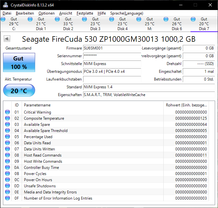
Task: Click the status icon for Data Units Written
Action: pyautogui.click(x=7, y=149)
